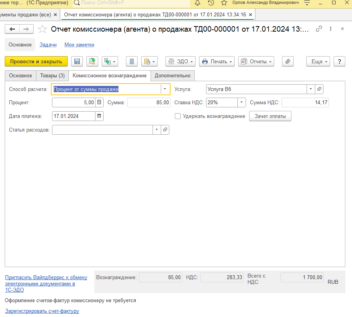The image size is (352, 317).
Task: Open the Еще menu
Action: tap(318, 61)
